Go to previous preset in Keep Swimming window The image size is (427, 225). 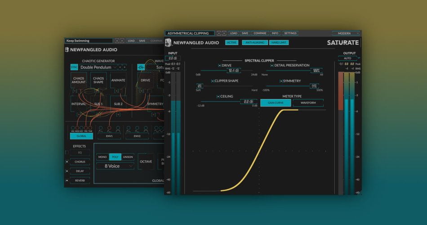117,41
